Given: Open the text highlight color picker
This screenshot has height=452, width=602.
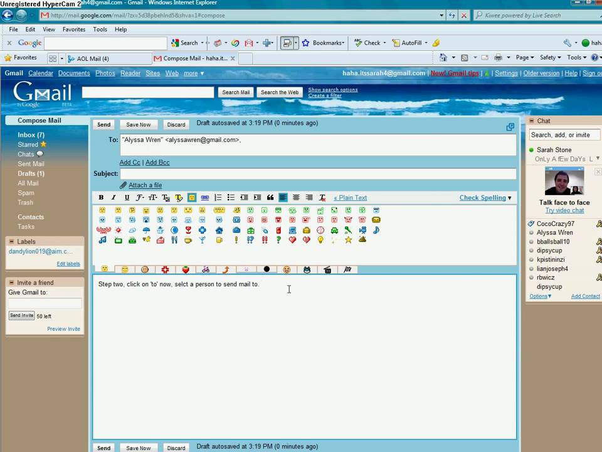Looking at the screenshot, I should (x=179, y=198).
